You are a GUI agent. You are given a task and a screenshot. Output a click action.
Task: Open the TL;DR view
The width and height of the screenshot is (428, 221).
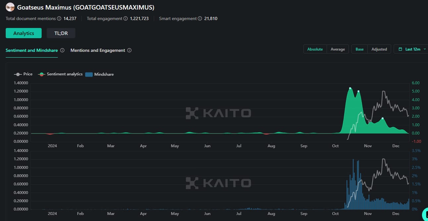coord(61,33)
